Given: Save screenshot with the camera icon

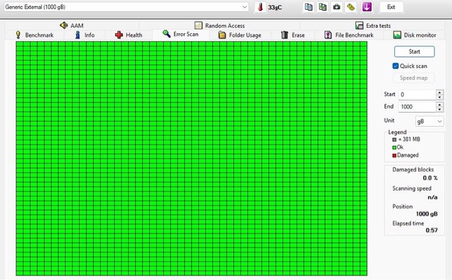Looking at the screenshot, I should [336, 7].
